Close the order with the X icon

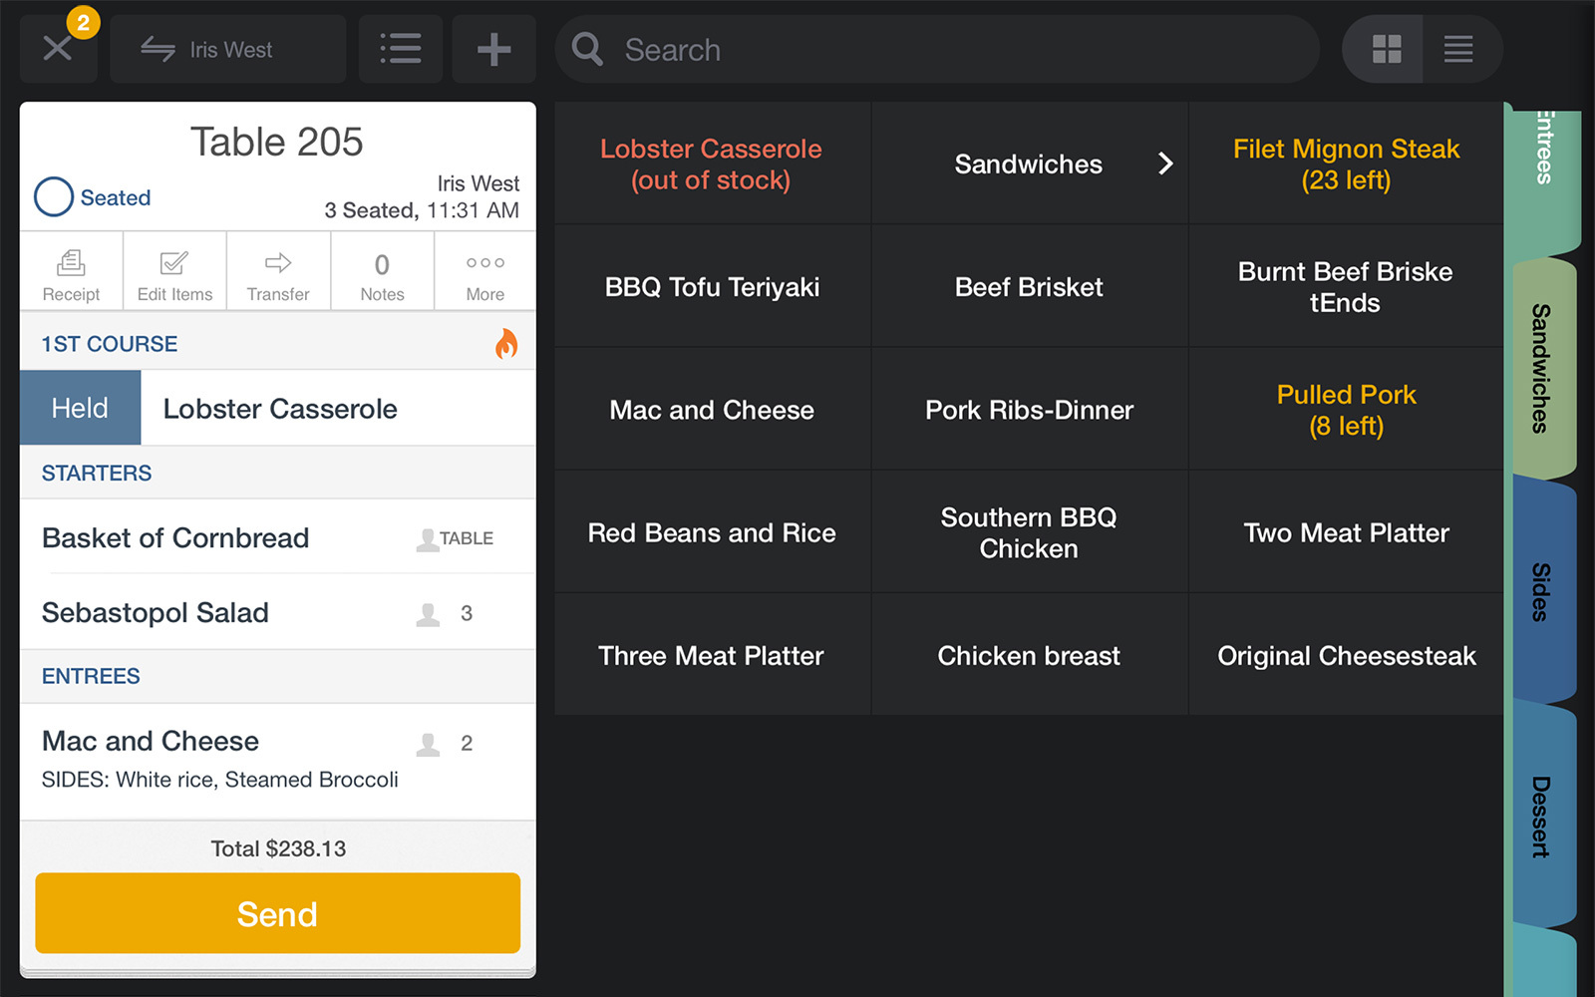click(58, 49)
